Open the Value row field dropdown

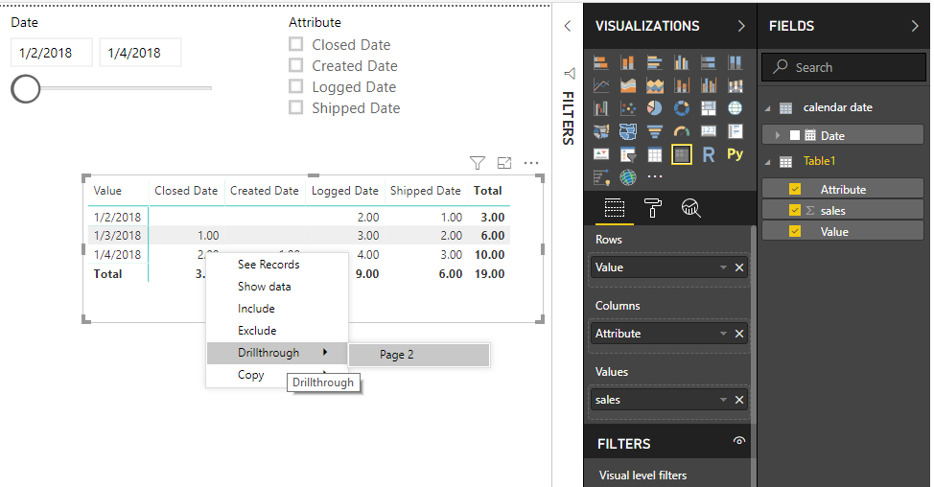723,267
